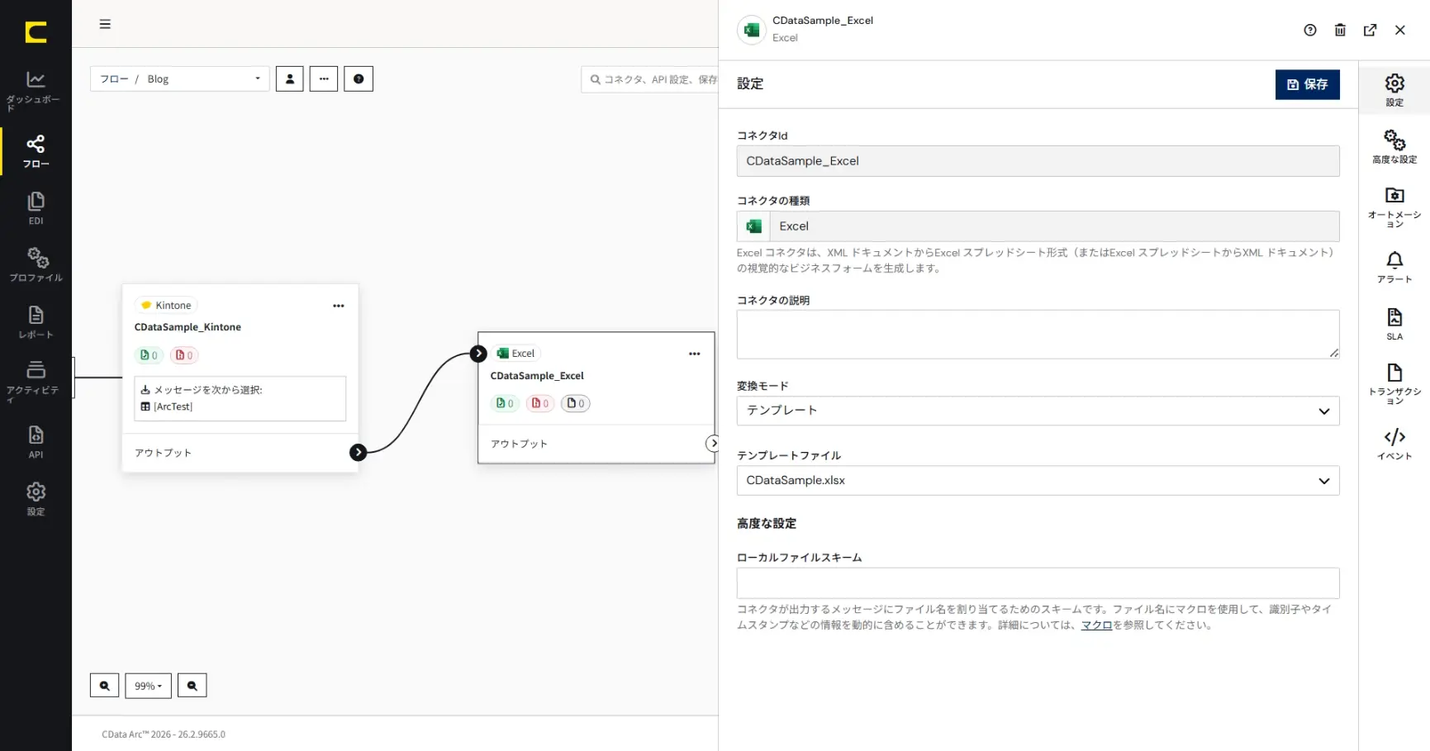Viewport: 1430px width, 751px height.
Task: Click the Excel type label on the canvas node
Action: click(x=515, y=354)
